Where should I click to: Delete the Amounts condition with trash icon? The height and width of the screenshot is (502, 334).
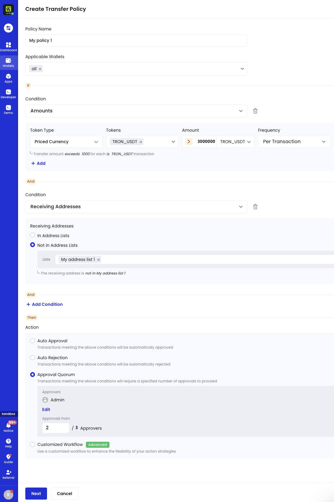tap(255, 111)
